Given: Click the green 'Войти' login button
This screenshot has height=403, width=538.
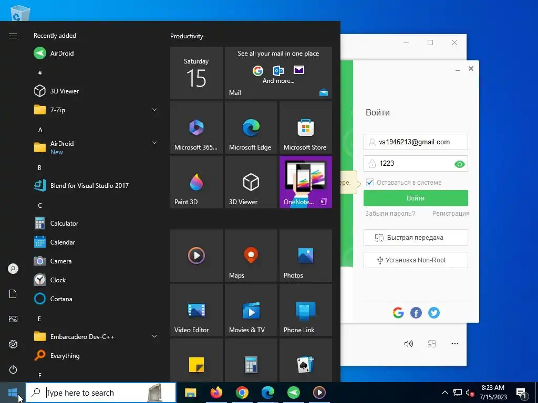Looking at the screenshot, I should pyautogui.click(x=416, y=198).
